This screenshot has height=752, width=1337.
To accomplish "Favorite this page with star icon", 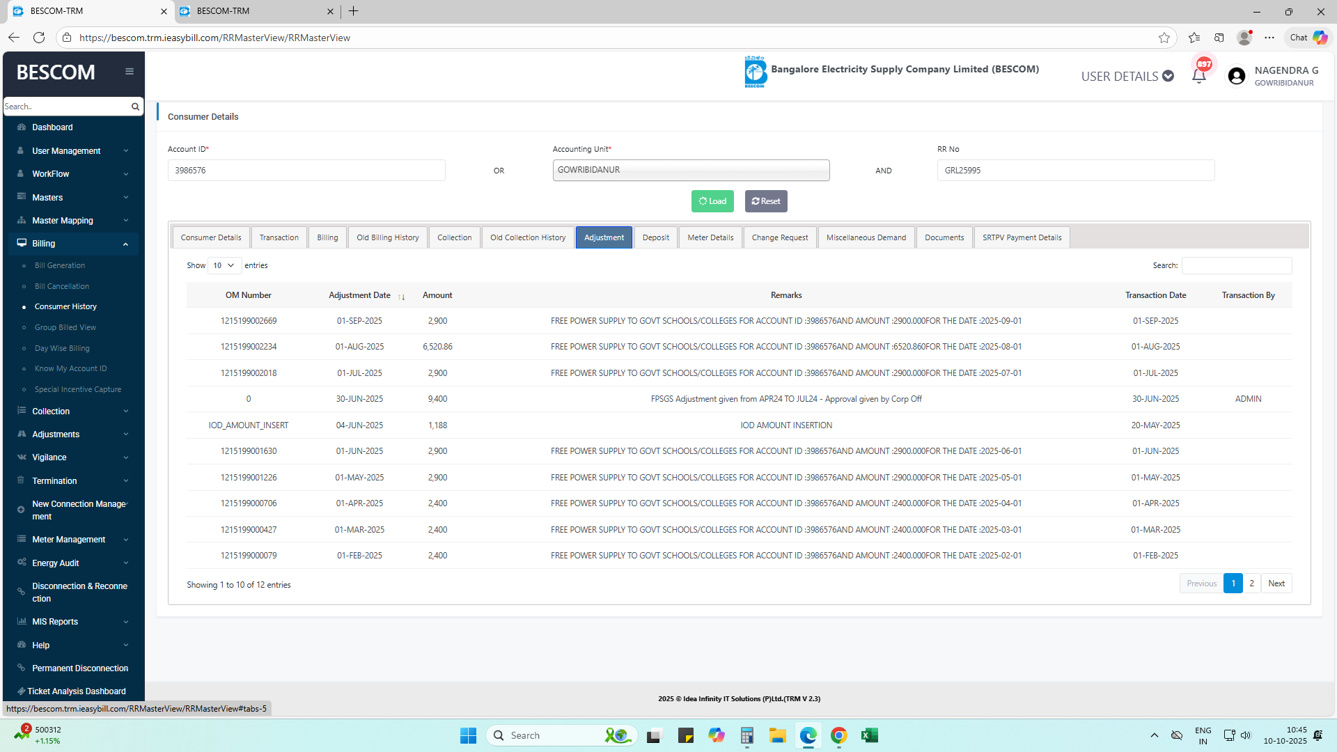I will pos(1164,38).
